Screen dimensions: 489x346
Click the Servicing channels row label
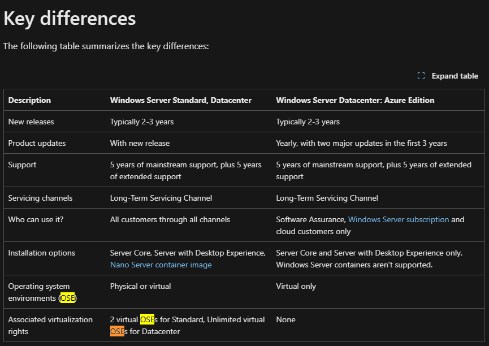click(x=40, y=198)
